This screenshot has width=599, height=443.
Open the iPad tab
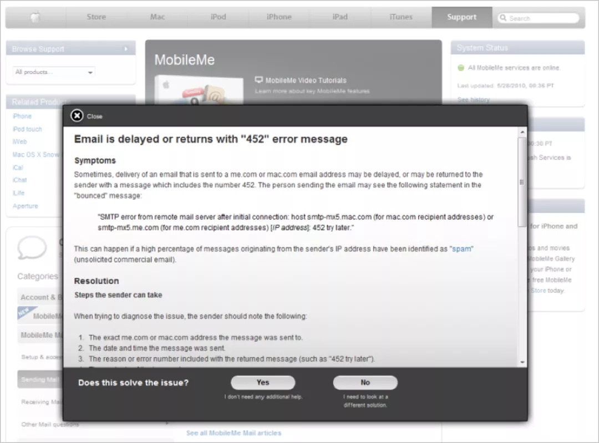340,17
